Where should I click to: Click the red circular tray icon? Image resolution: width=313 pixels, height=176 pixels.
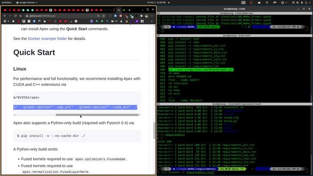pos(251,2)
